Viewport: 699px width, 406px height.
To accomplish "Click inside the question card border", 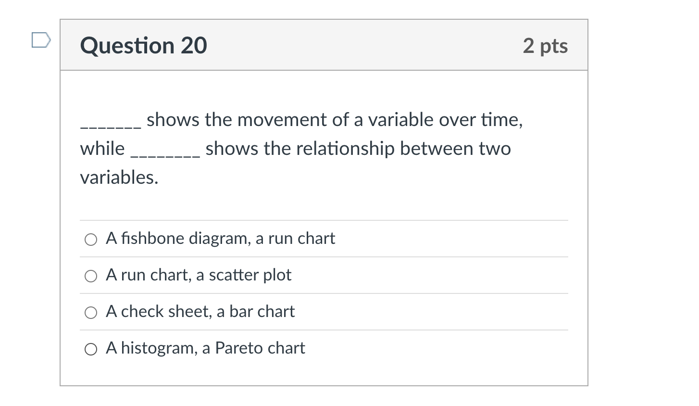I will pos(324,202).
